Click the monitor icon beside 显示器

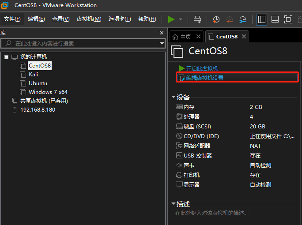click(179, 184)
